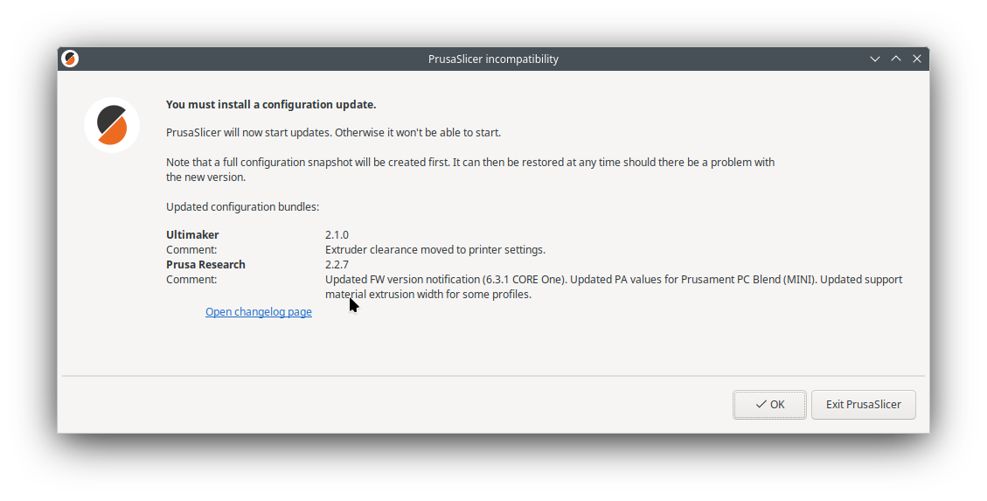
Task: Click the Ultimaker version number 2.1.0
Action: tap(337, 235)
